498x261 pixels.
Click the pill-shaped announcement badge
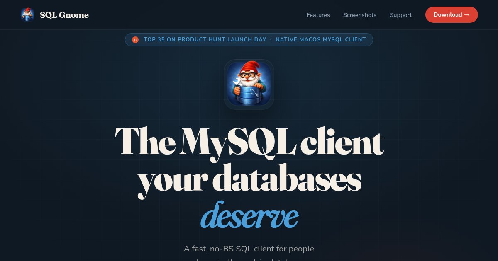[x=249, y=39]
